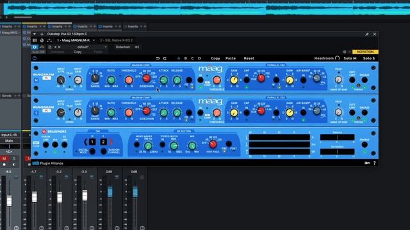Toggle top channel Soft Limit button
The height and width of the screenshot is (230, 410).
(x=352, y=80)
